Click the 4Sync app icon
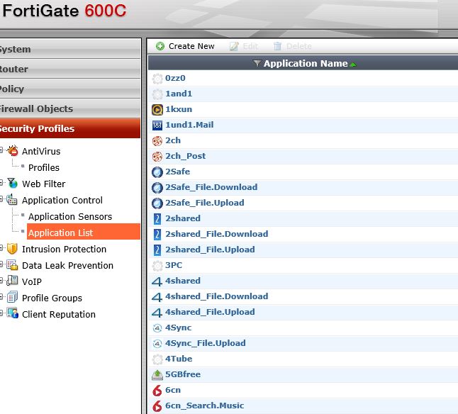The image size is (458, 414). [x=157, y=328]
